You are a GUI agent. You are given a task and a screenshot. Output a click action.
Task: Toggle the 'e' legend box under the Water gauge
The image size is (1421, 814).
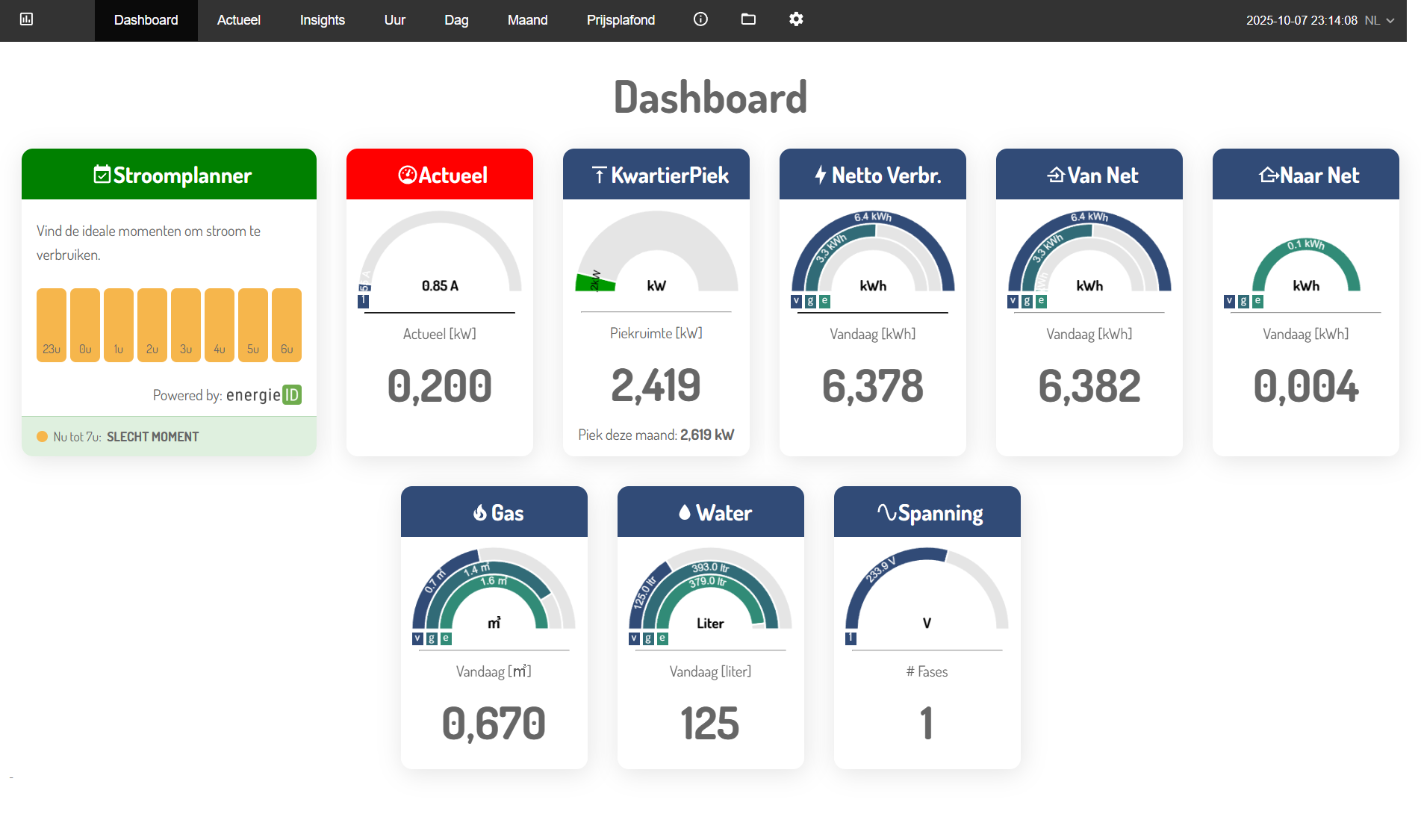point(662,639)
